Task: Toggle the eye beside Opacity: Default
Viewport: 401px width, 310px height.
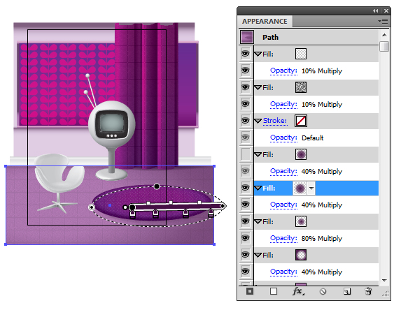Action: (246, 138)
